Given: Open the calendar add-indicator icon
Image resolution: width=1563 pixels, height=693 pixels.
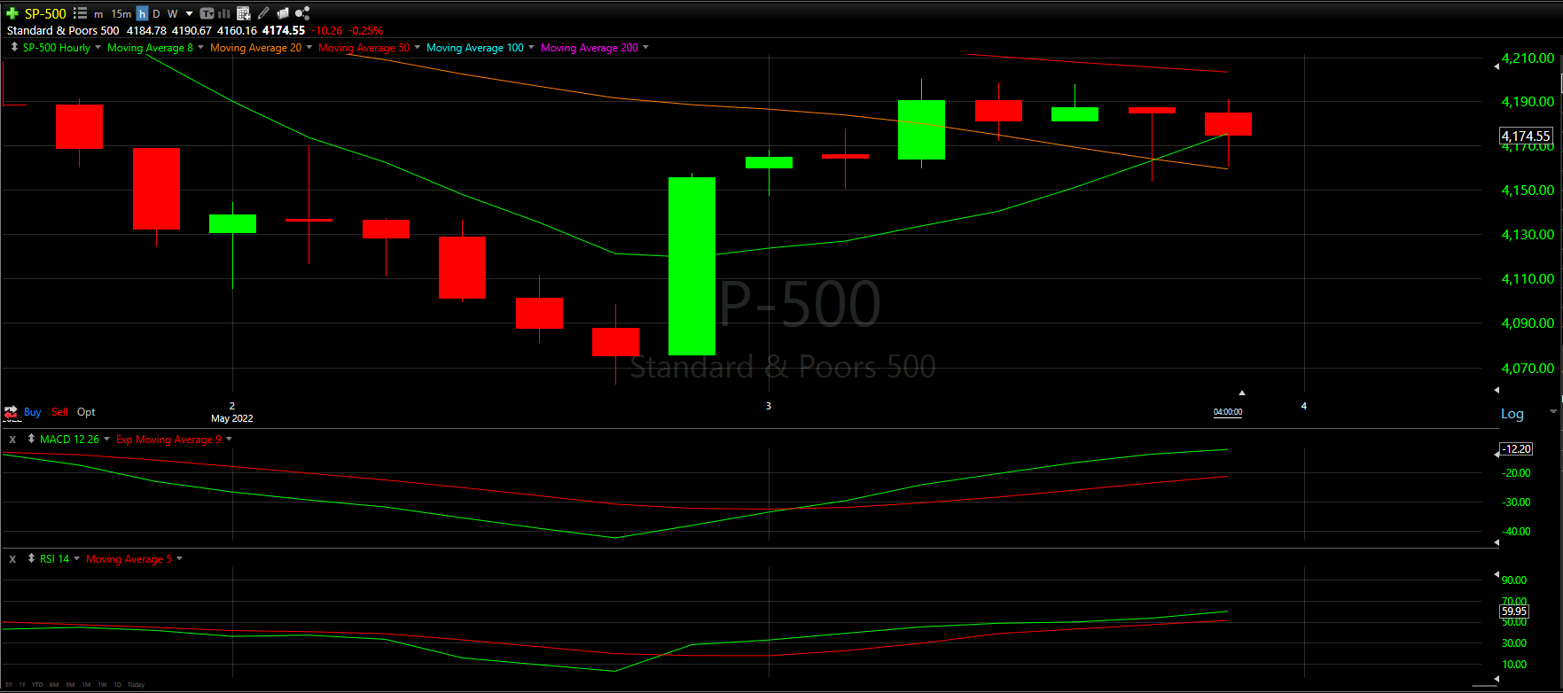Looking at the screenshot, I should [x=244, y=13].
